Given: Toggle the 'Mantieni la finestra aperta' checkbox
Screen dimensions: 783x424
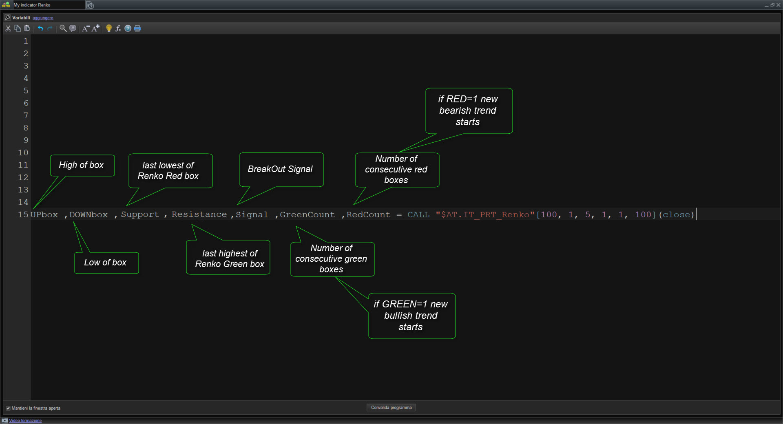Looking at the screenshot, I should pyautogui.click(x=8, y=408).
